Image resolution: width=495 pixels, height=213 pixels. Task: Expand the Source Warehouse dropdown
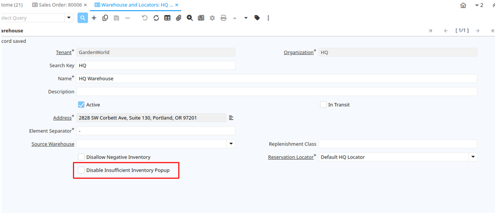click(x=231, y=144)
